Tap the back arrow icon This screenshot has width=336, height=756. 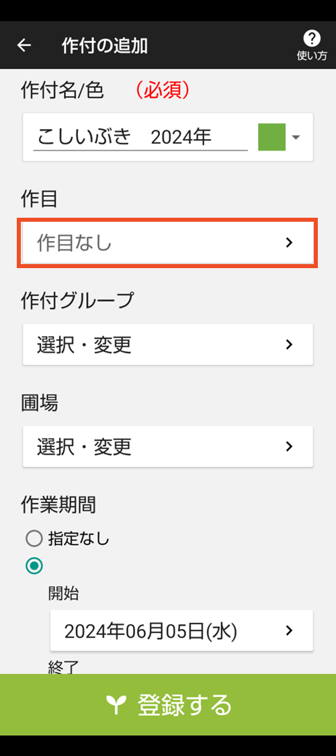[24, 45]
